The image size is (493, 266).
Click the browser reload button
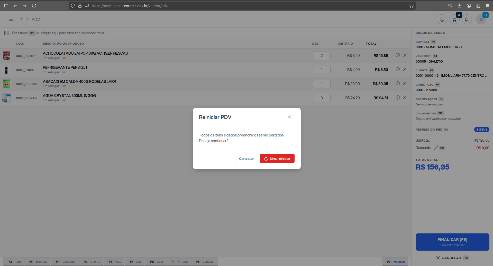pyautogui.click(x=34, y=6)
